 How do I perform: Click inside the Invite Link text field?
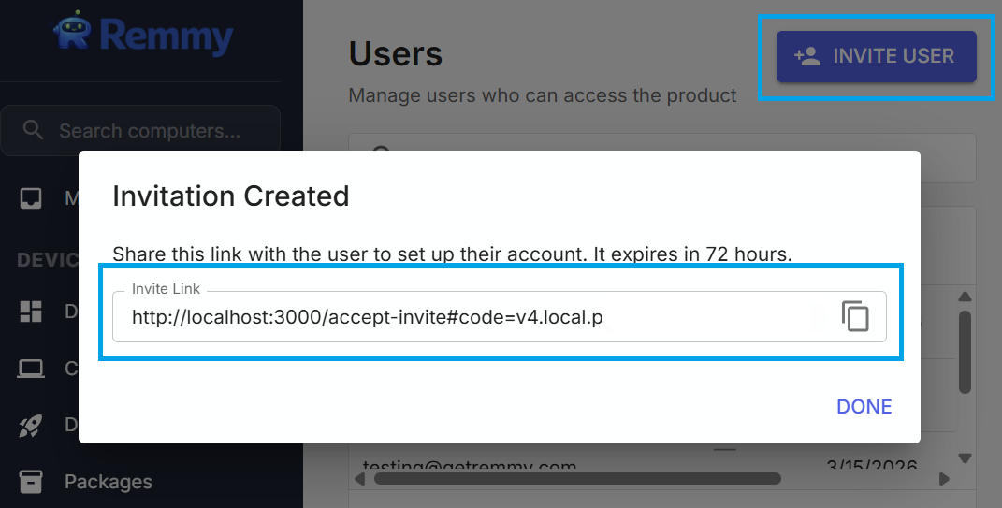coord(468,317)
